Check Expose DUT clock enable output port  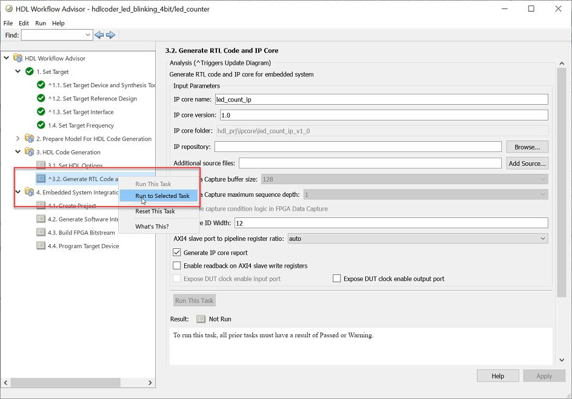[x=337, y=279]
